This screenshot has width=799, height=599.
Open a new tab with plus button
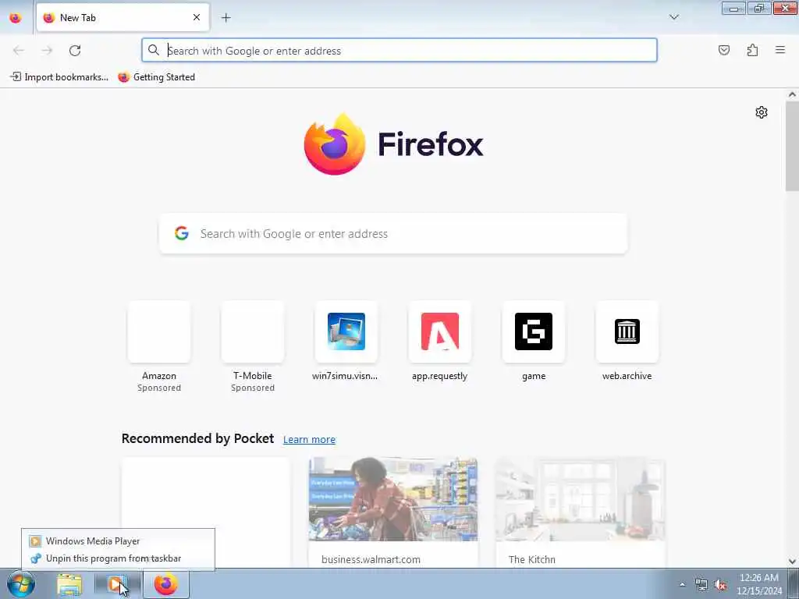tap(225, 18)
